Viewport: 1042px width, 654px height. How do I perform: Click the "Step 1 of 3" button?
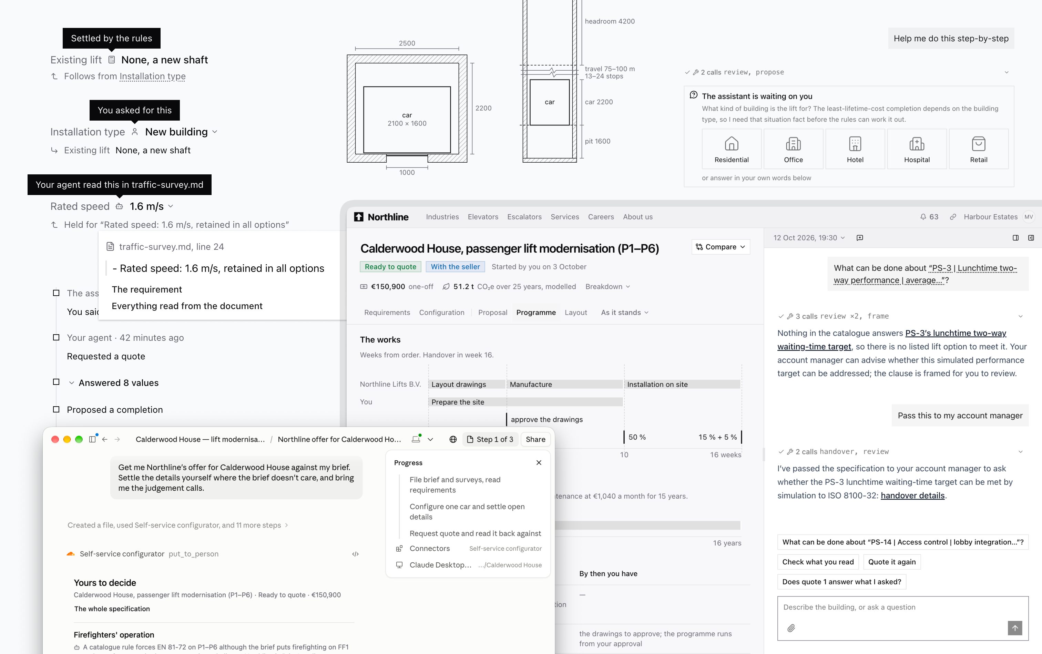point(490,439)
